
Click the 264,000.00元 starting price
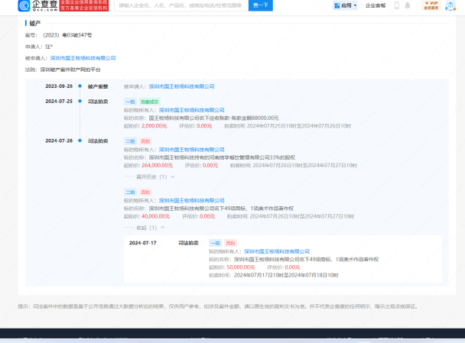click(158, 165)
